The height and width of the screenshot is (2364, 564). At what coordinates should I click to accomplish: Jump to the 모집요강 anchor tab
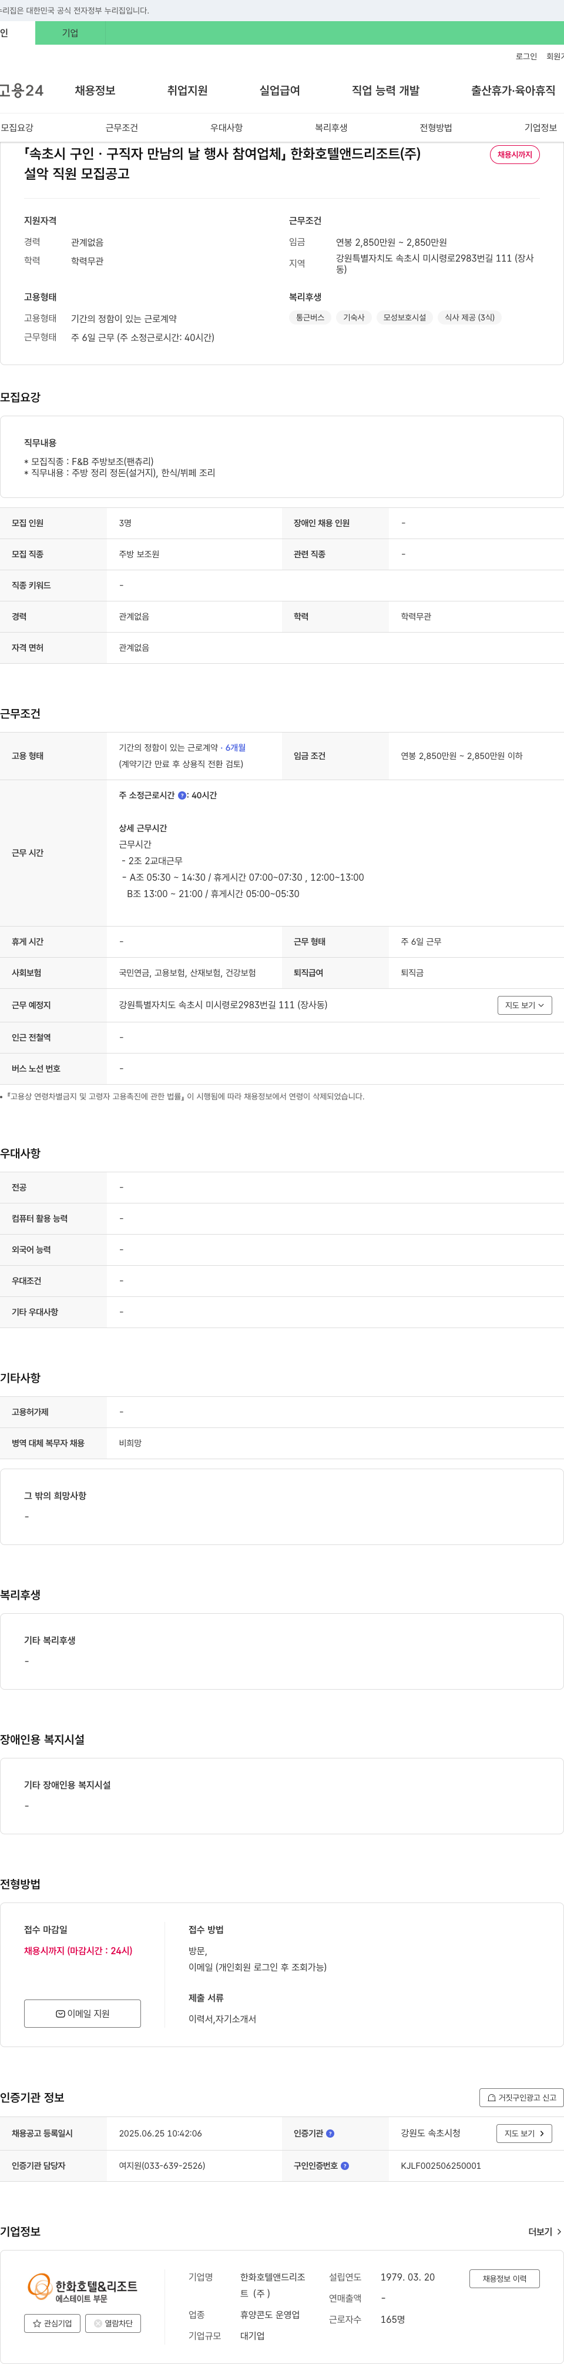point(18,128)
